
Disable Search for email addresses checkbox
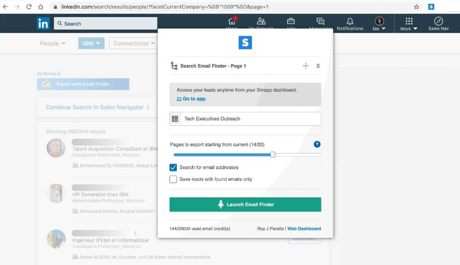point(173,167)
